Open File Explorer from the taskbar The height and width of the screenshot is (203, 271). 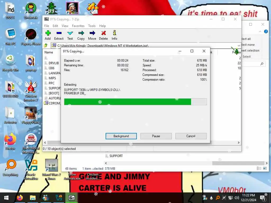coord(33,198)
